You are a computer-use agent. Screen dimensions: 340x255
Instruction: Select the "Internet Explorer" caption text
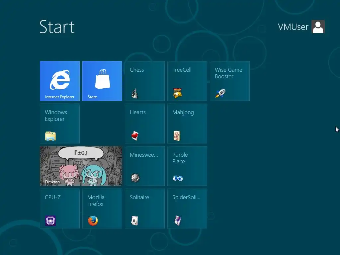(60, 97)
